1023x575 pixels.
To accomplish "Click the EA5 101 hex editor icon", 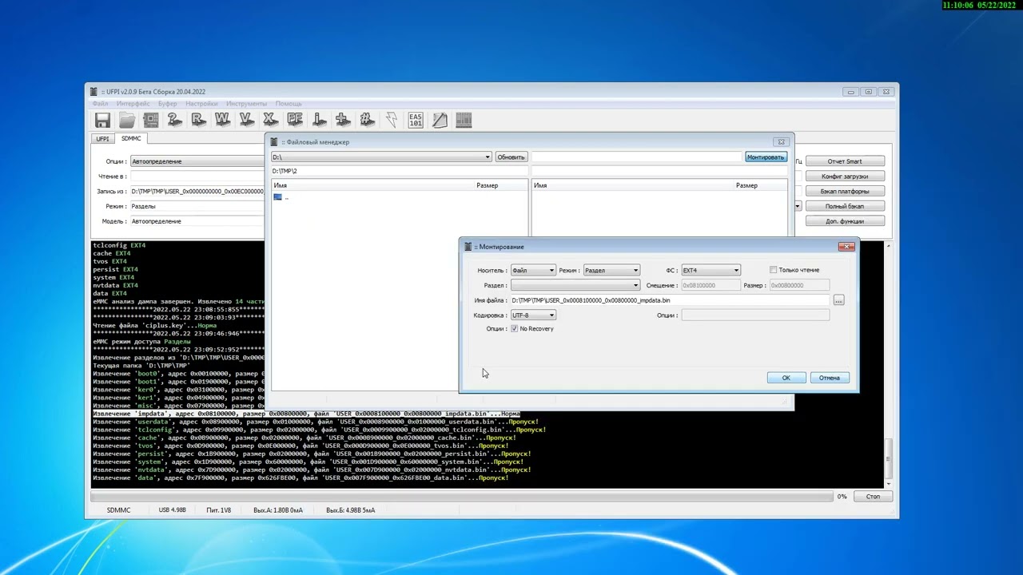I will 416,120.
